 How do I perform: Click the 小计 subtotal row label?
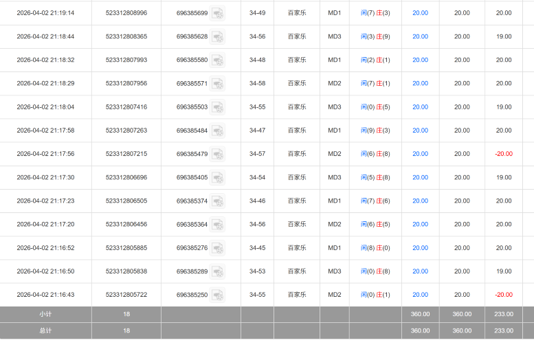(x=45, y=314)
